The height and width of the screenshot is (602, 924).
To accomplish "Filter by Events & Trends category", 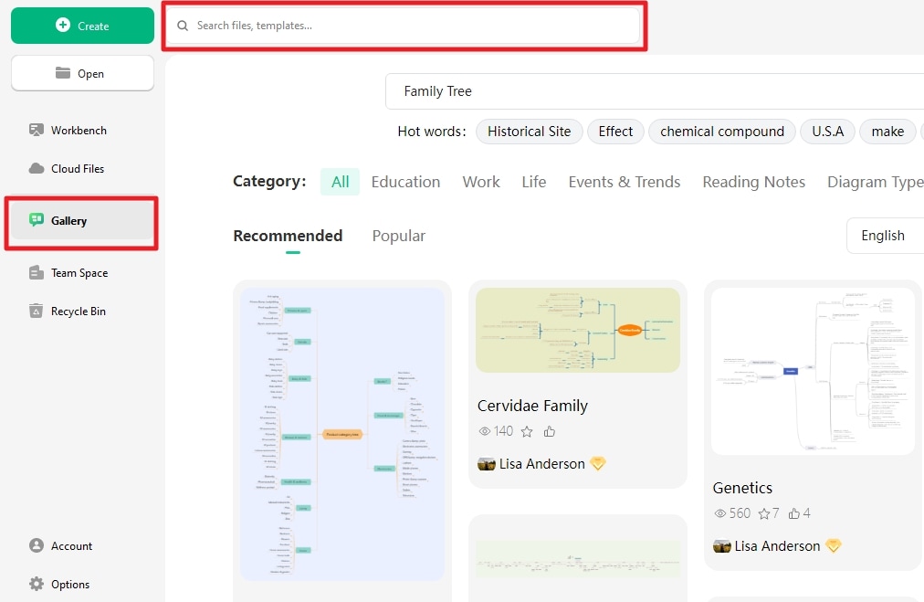I will (x=624, y=182).
